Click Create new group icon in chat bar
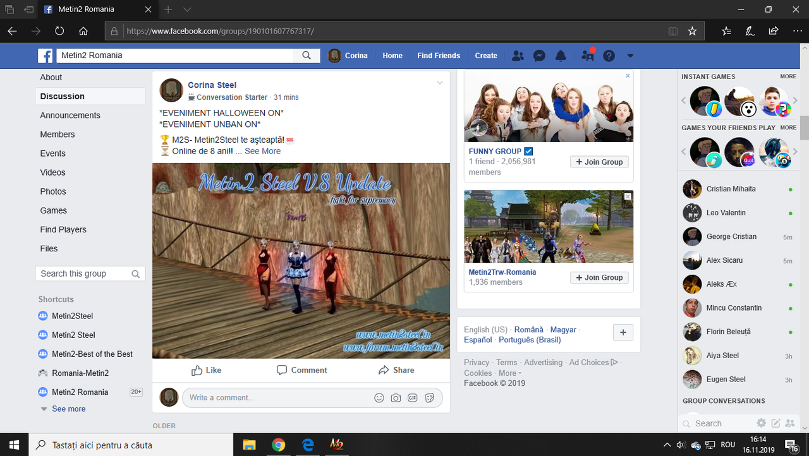Screen dimensions: 809x456 [x=789, y=423]
